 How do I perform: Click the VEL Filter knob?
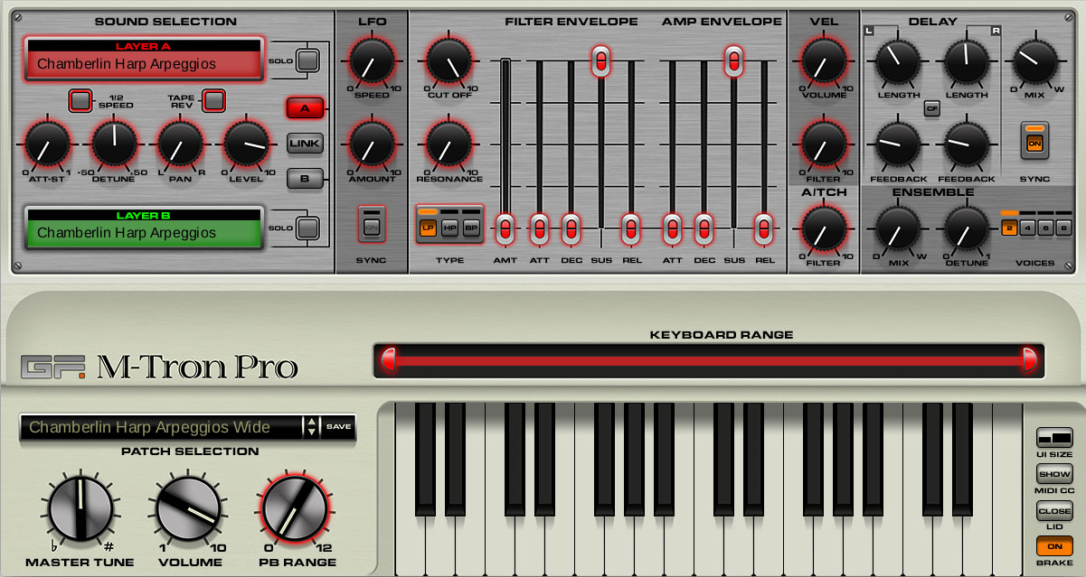(823, 144)
